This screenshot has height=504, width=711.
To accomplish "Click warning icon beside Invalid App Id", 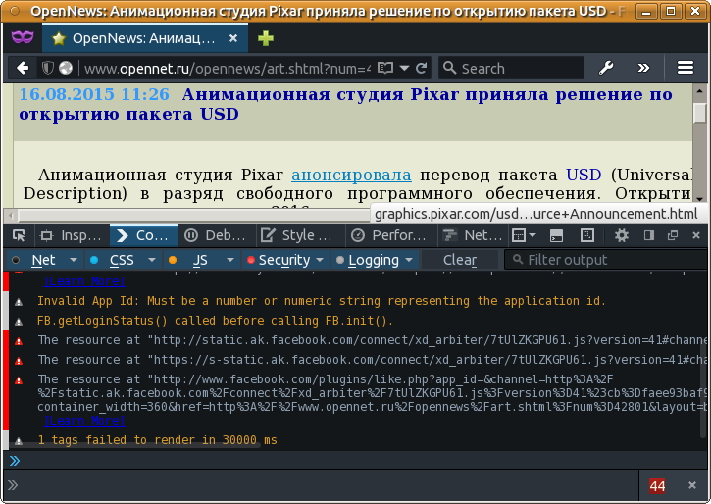I will click(19, 302).
